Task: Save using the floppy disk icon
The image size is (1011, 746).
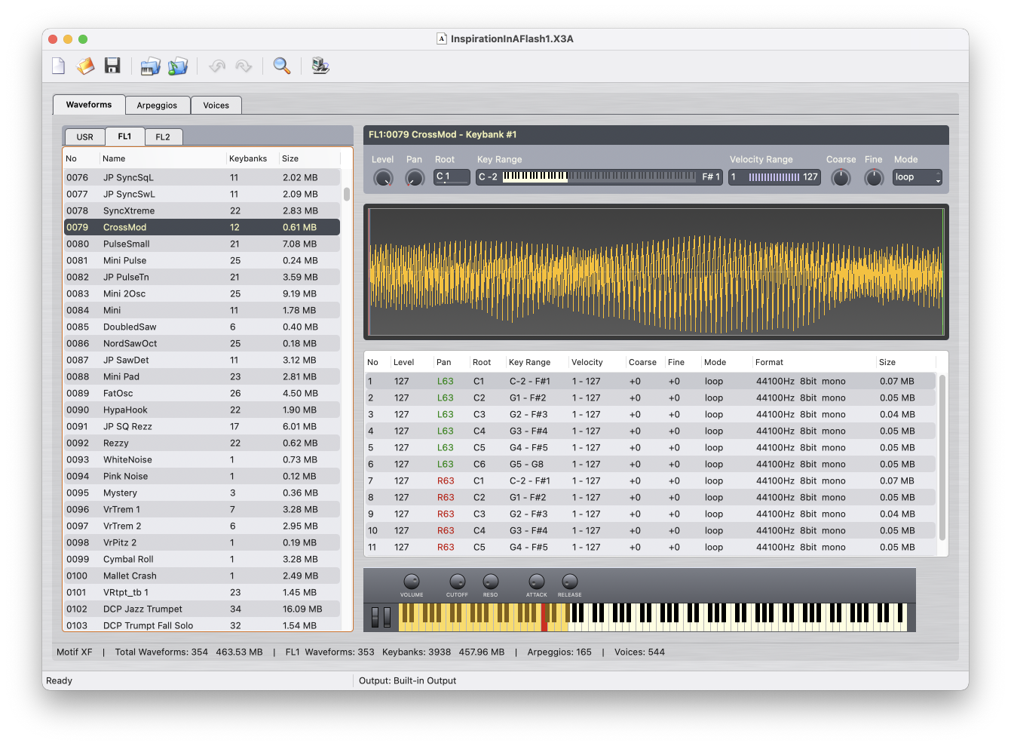Action: (x=112, y=66)
